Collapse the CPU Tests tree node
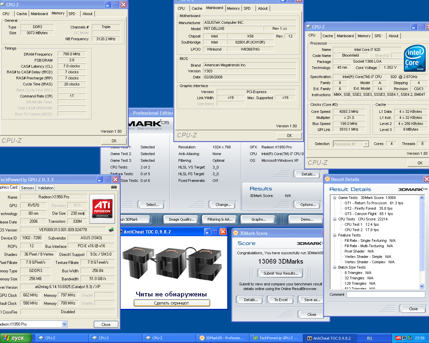The image size is (429, 343). (334, 219)
